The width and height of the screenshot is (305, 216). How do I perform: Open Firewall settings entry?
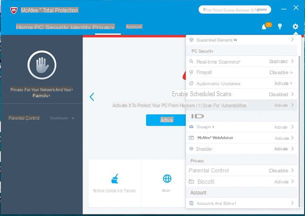(x=241, y=73)
